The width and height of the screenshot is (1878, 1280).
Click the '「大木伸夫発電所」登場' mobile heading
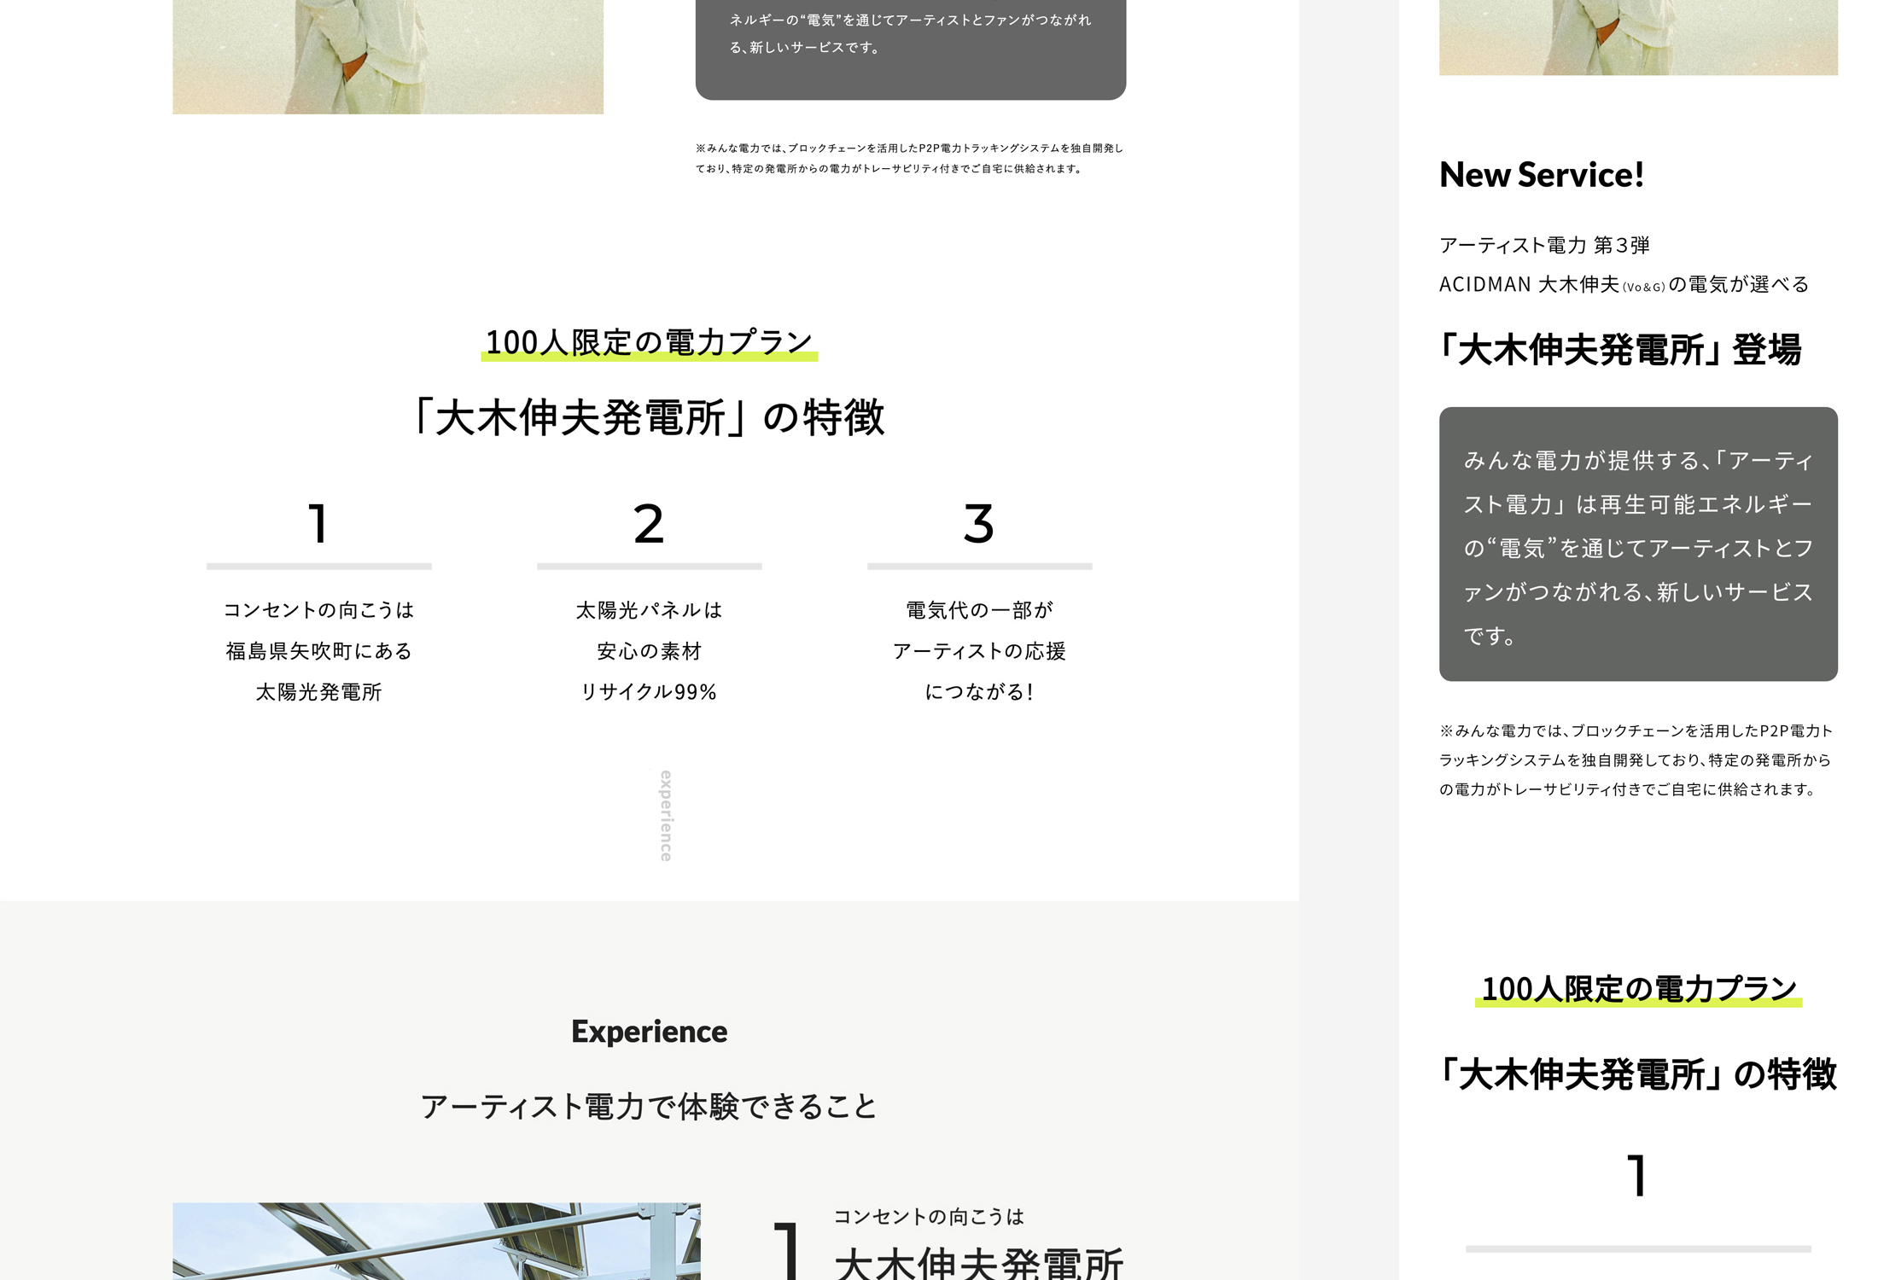click(1619, 350)
